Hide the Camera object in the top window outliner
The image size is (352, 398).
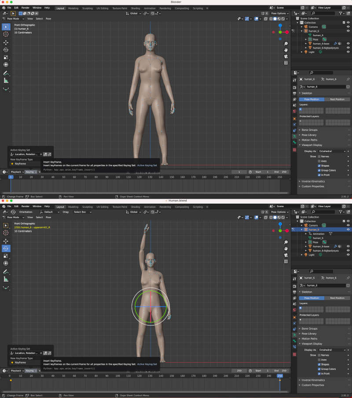click(348, 26)
